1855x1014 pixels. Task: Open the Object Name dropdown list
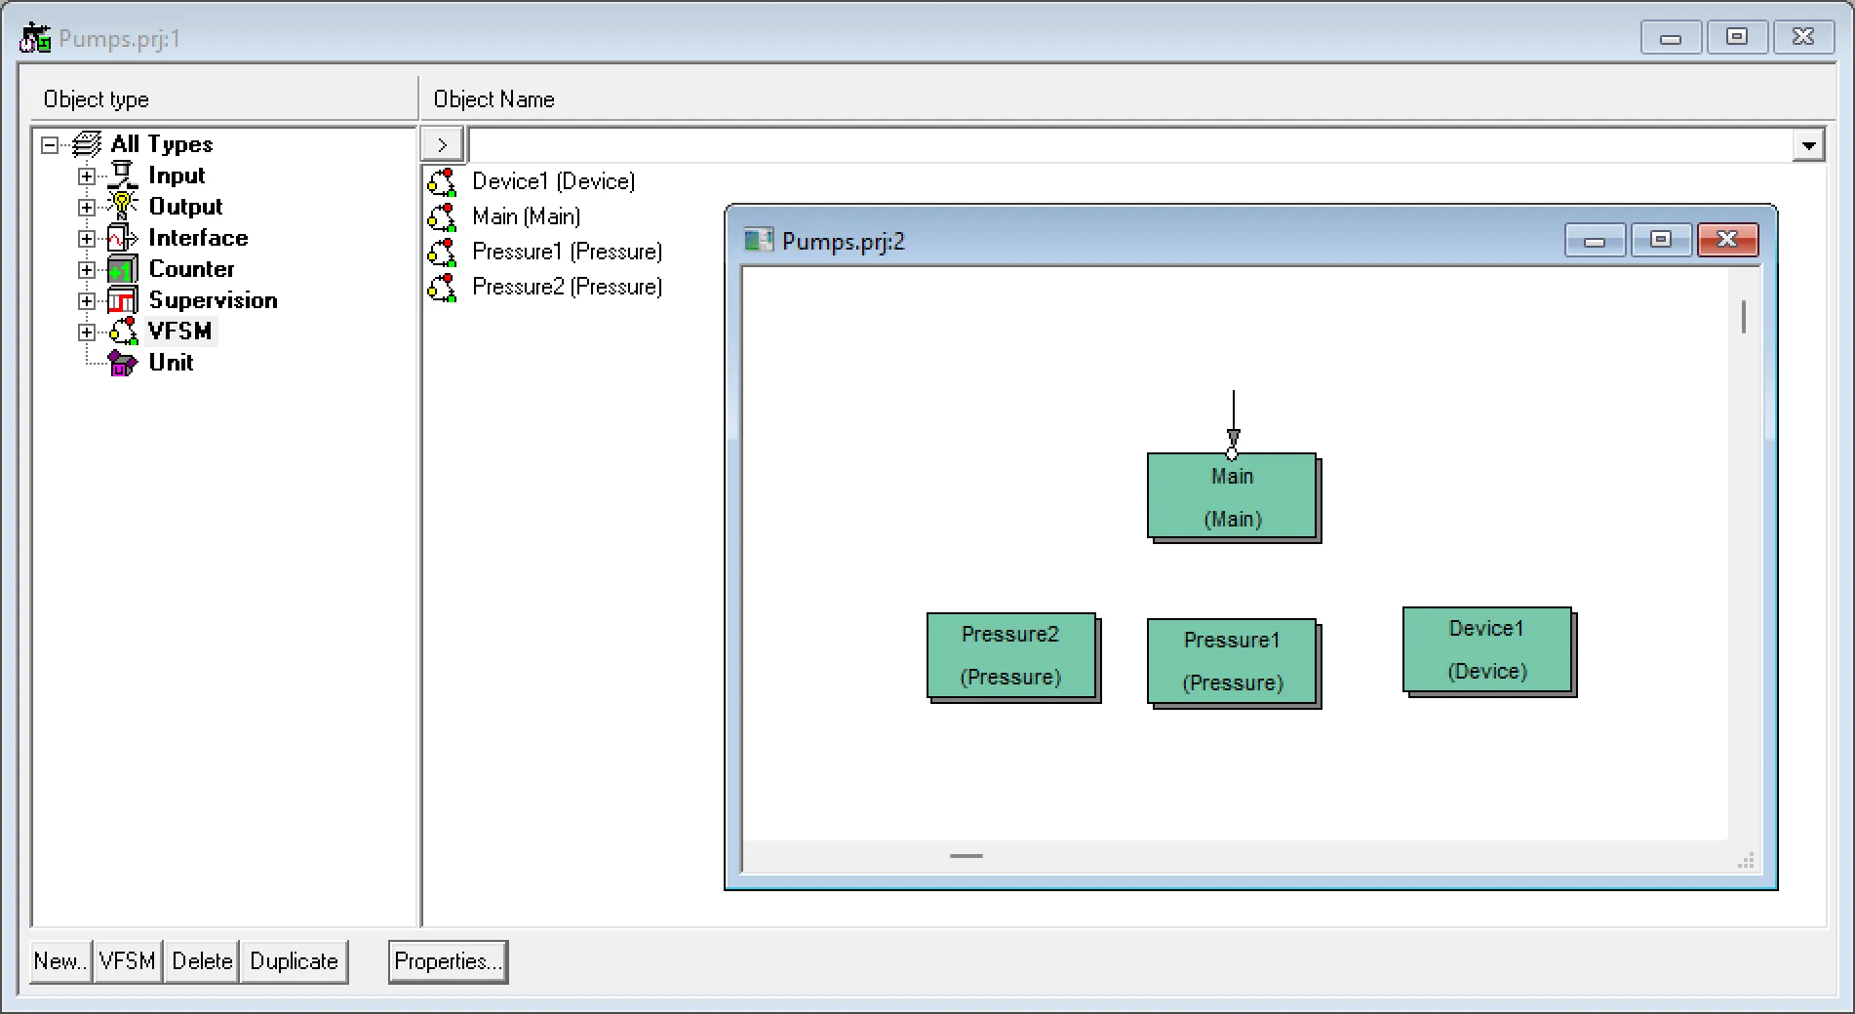point(1810,144)
